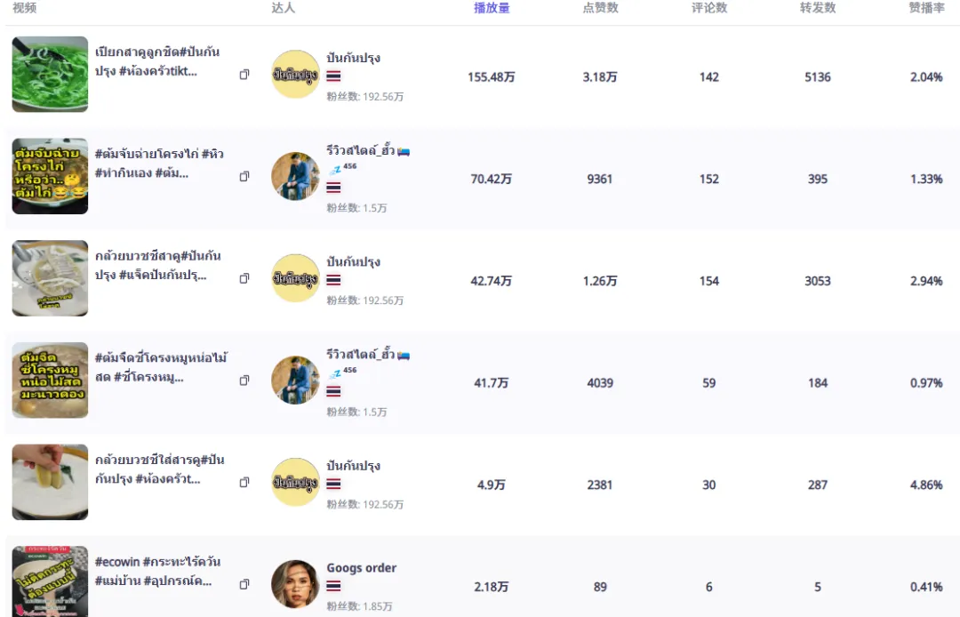Copy title of the #ecowin video
960x617 pixels.
(244, 584)
